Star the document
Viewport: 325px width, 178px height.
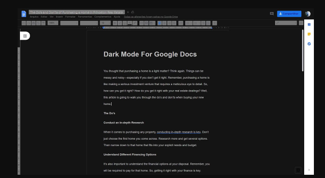pyautogui.click(x=128, y=12)
